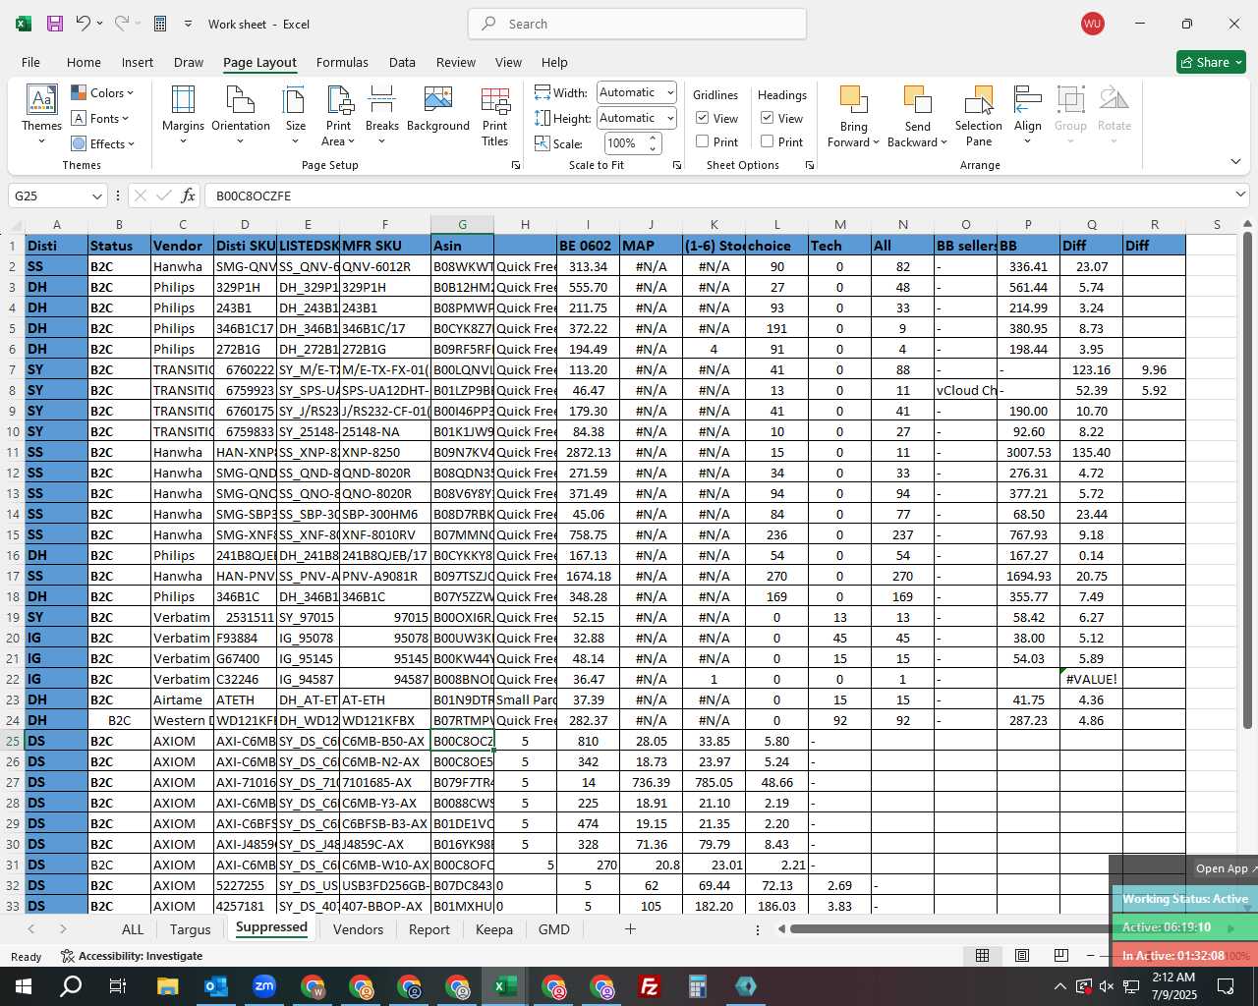Click the Background image button
The width and height of the screenshot is (1258, 1006).
pos(438,109)
